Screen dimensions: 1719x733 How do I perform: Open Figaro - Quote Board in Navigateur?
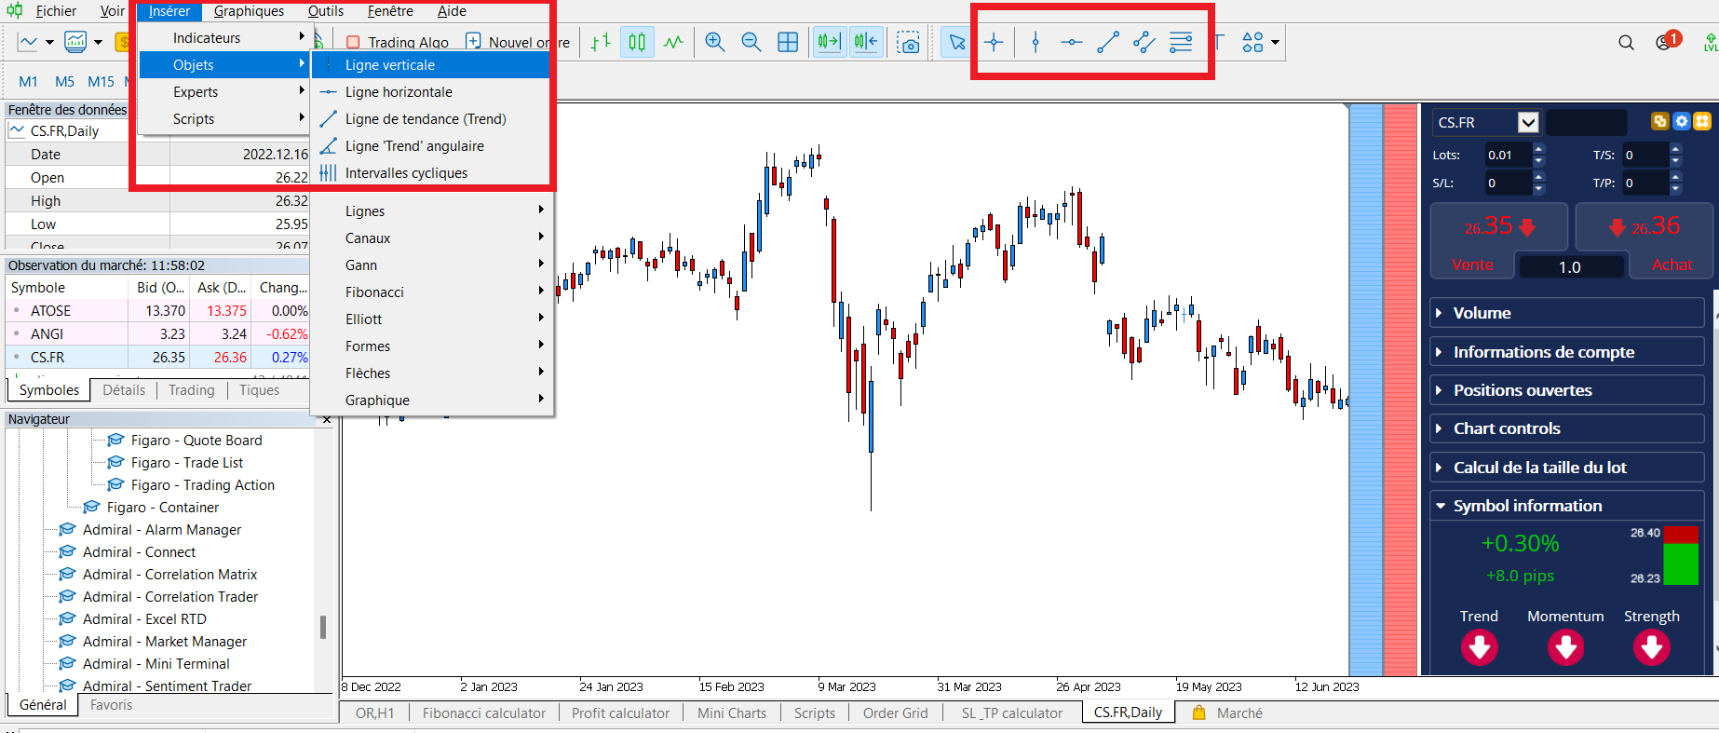[x=196, y=441]
